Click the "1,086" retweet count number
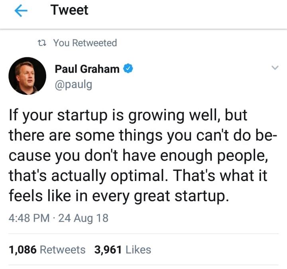Image resolution: width=287 pixels, height=269 pixels. coord(23,249)
